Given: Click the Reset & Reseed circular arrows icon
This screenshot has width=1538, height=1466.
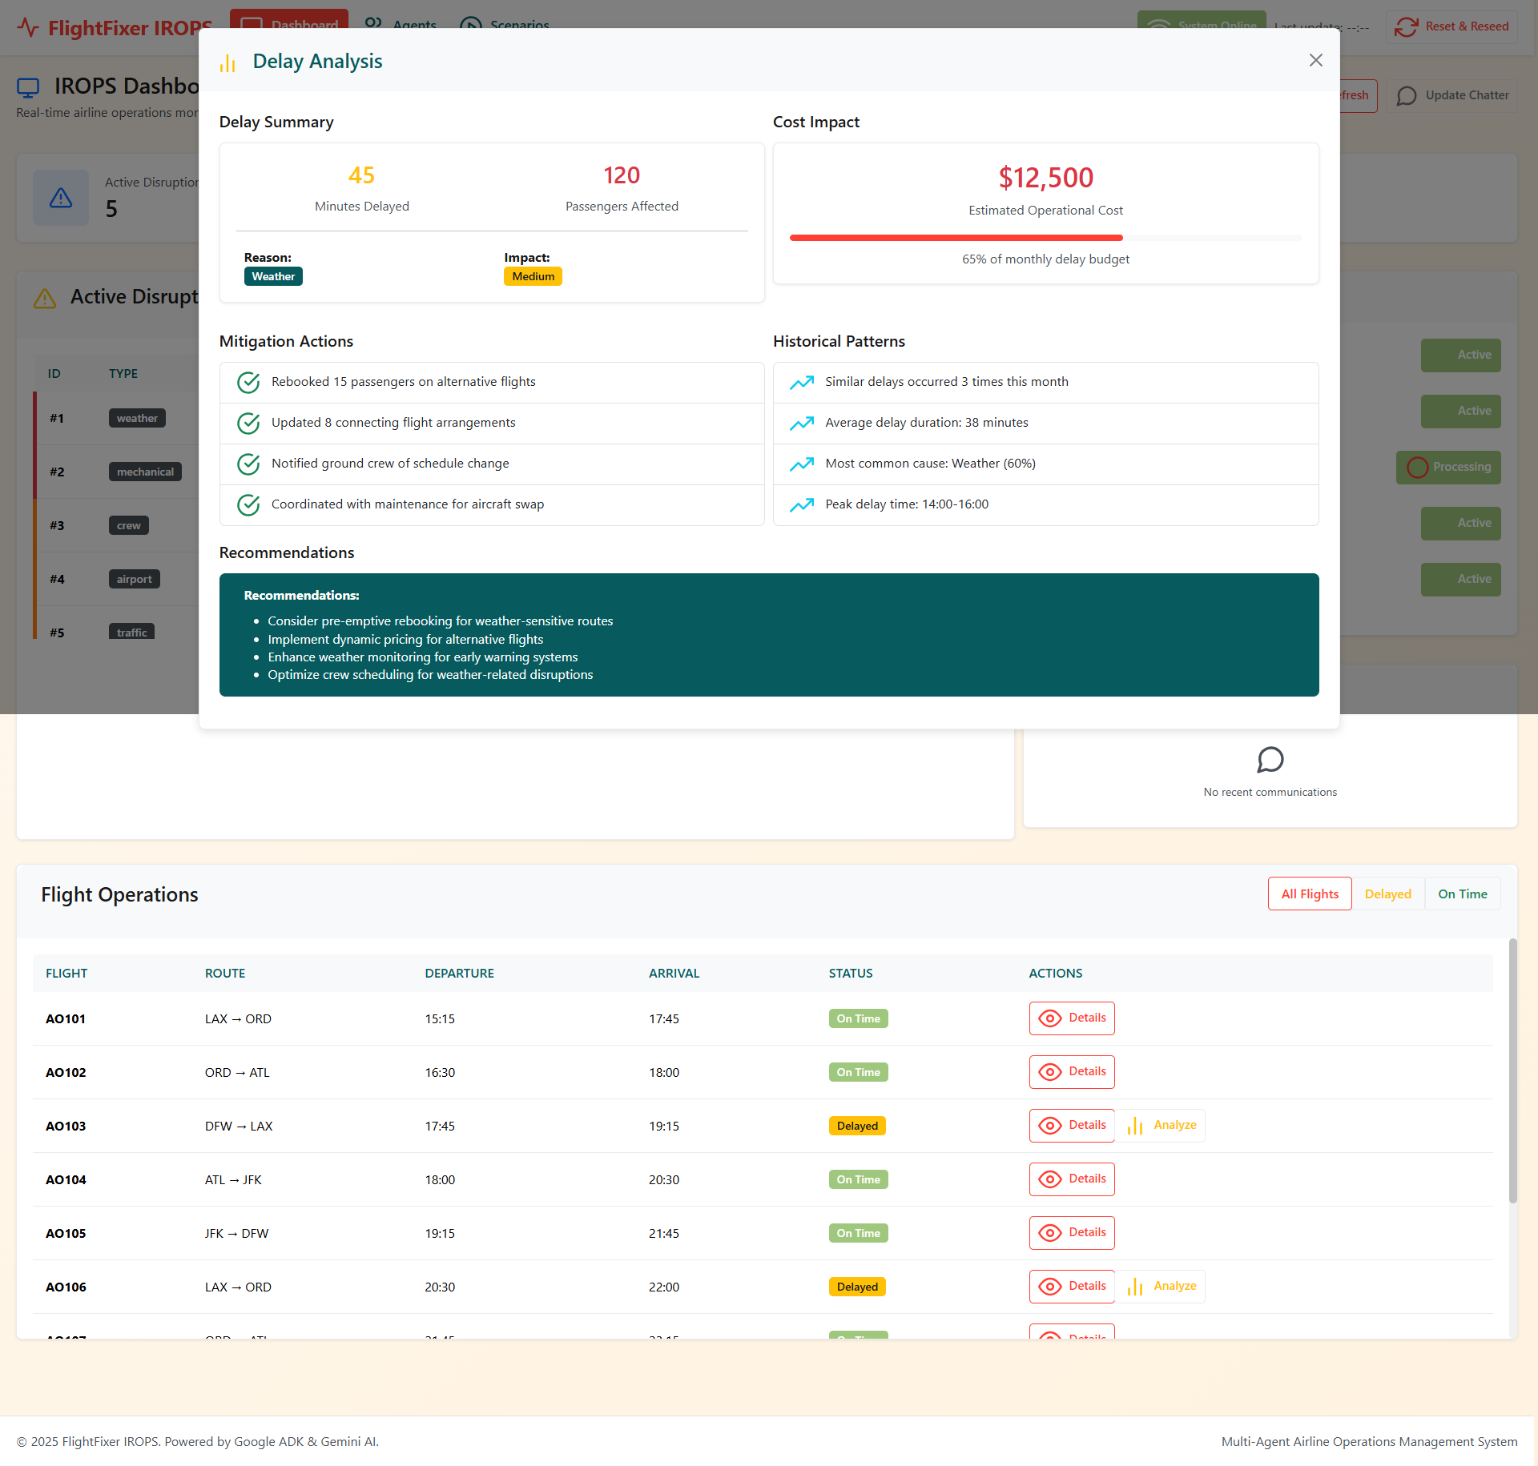Looking at the screenshot, I should (1407, 26).
